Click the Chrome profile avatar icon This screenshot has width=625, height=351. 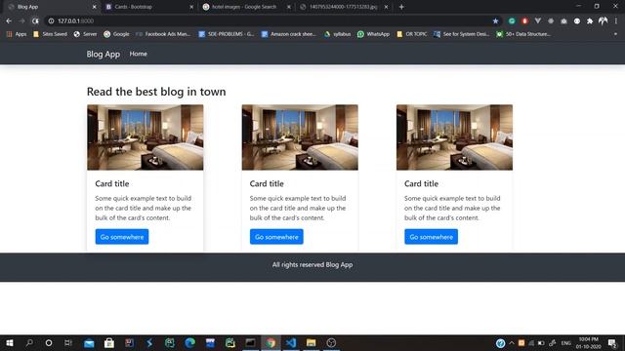pos(604,21)
